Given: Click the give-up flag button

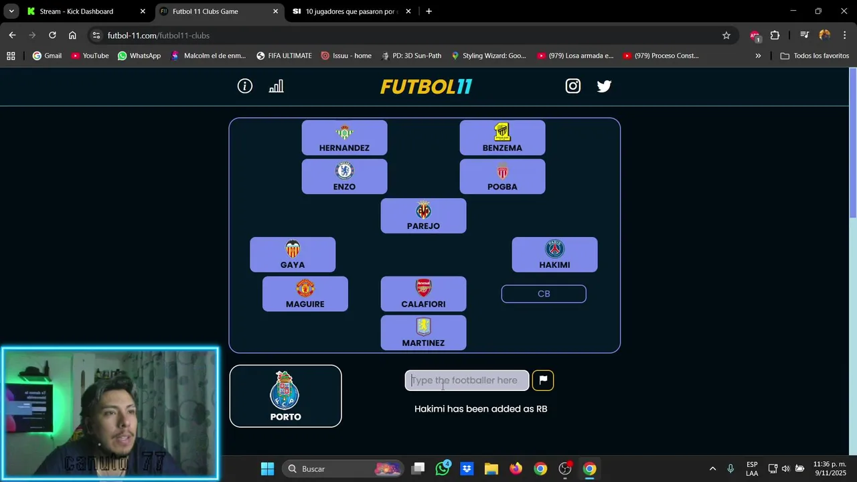Looking at the screenshot, I should coord(543,380).
